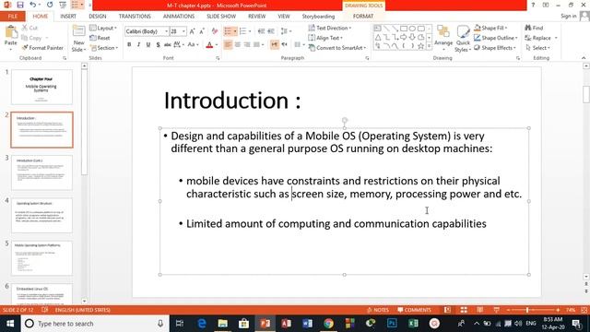Image resolution: width=590 pixels, height=332 pixels.
Task: Switch to Slide Sorter view icon
Action: point(464,310)
